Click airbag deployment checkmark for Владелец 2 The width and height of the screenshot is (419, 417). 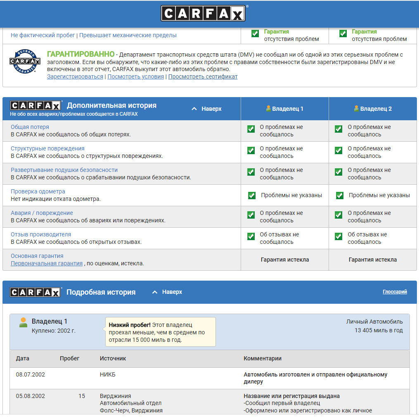(x=339, y=172)
